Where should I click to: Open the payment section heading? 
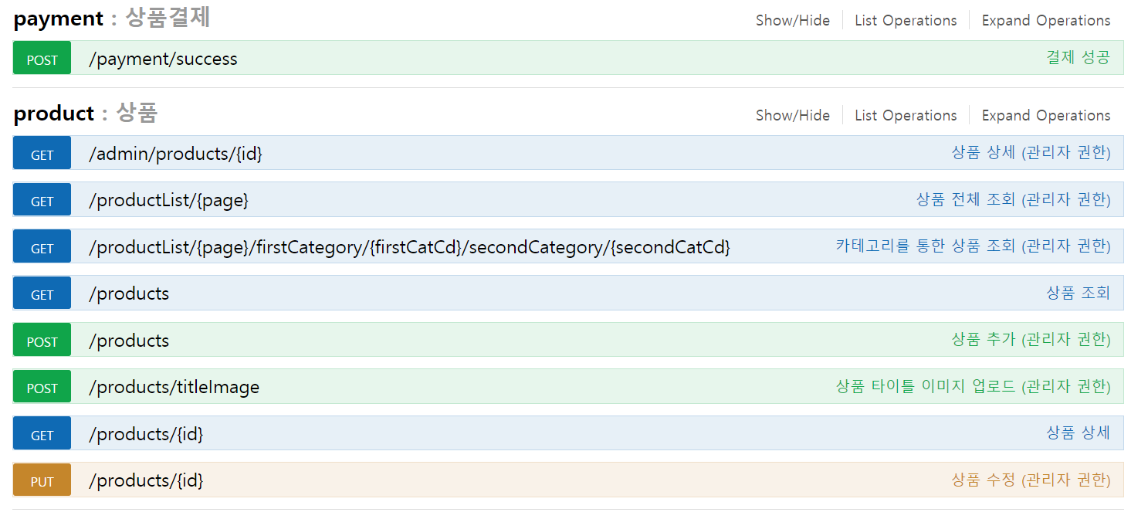(x=112, y=19)
